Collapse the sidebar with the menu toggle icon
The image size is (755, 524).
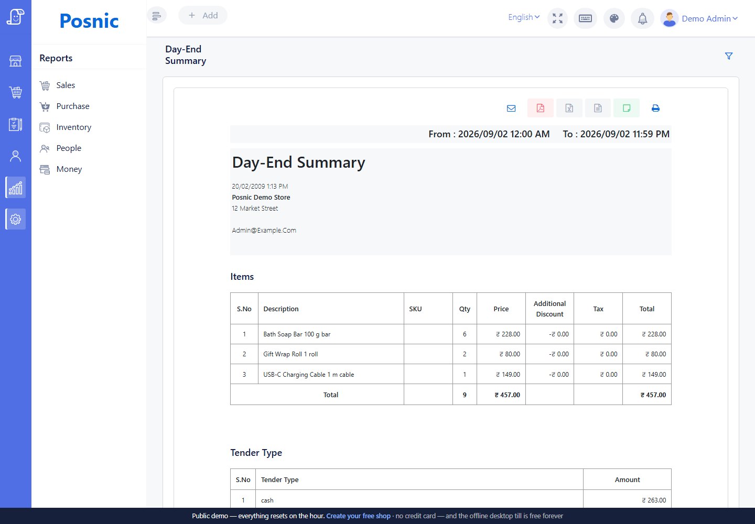point(156,16)
